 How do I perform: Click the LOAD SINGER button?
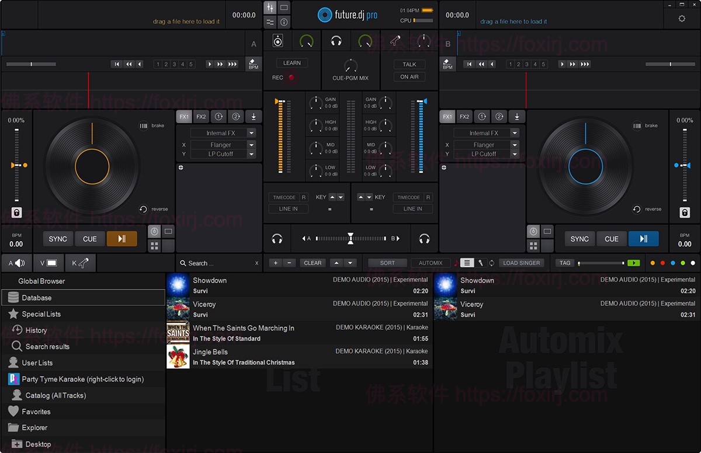pos(522,263)
